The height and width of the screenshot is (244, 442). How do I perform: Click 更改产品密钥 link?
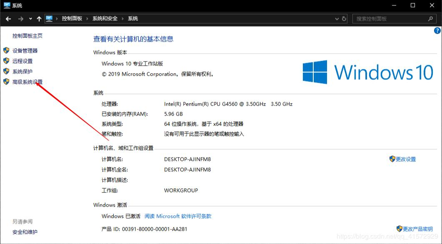tap(417, 229)
